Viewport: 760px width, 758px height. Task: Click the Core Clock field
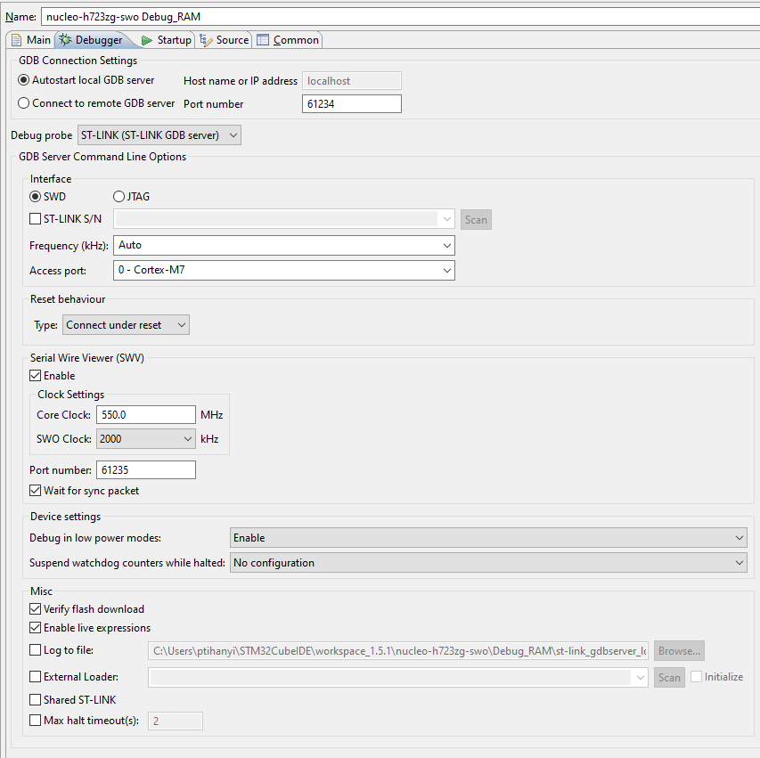coord(146,415)
